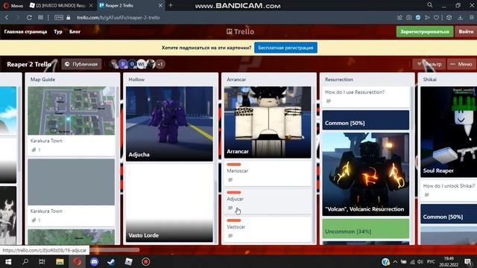
Task: Open the Arrancar image card
Action: (268, 122)
